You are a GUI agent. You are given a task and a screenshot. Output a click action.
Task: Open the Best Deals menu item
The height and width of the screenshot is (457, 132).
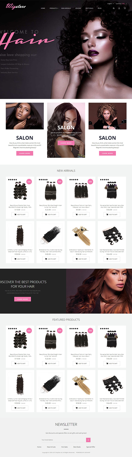(89, 8)
